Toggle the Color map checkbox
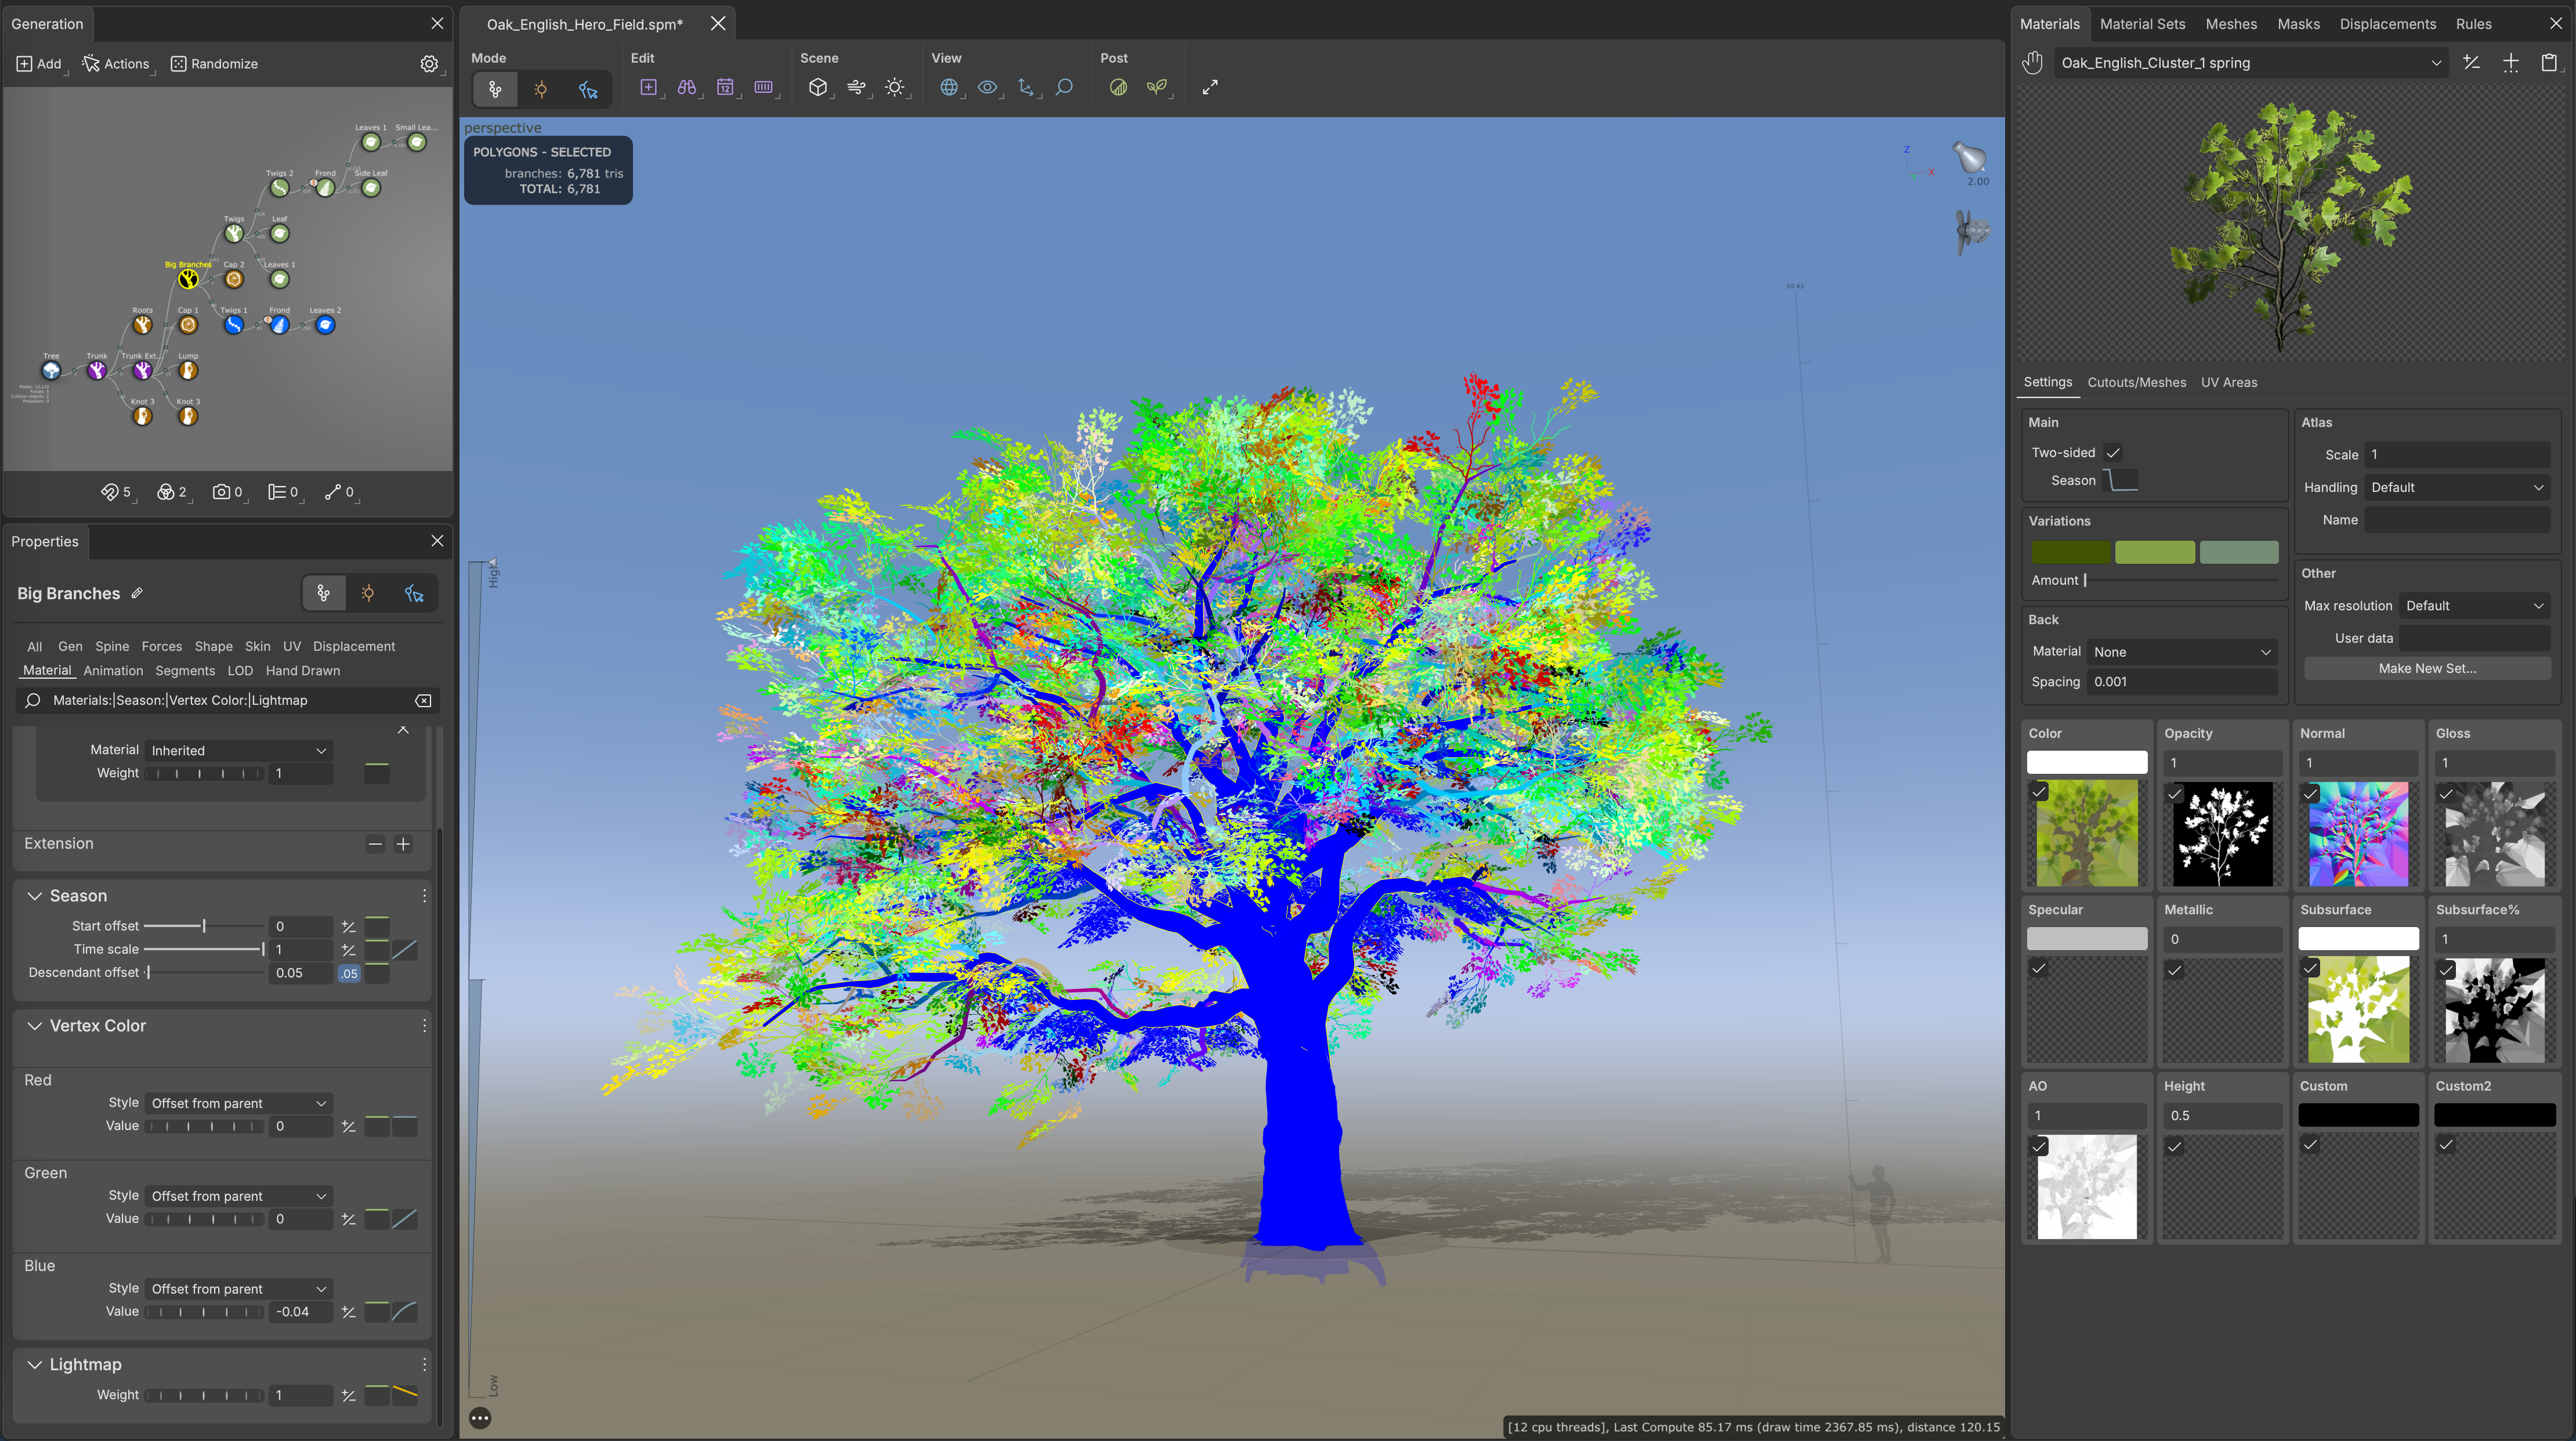Screen dimensions: 2576x1441 coord(2039,791)
